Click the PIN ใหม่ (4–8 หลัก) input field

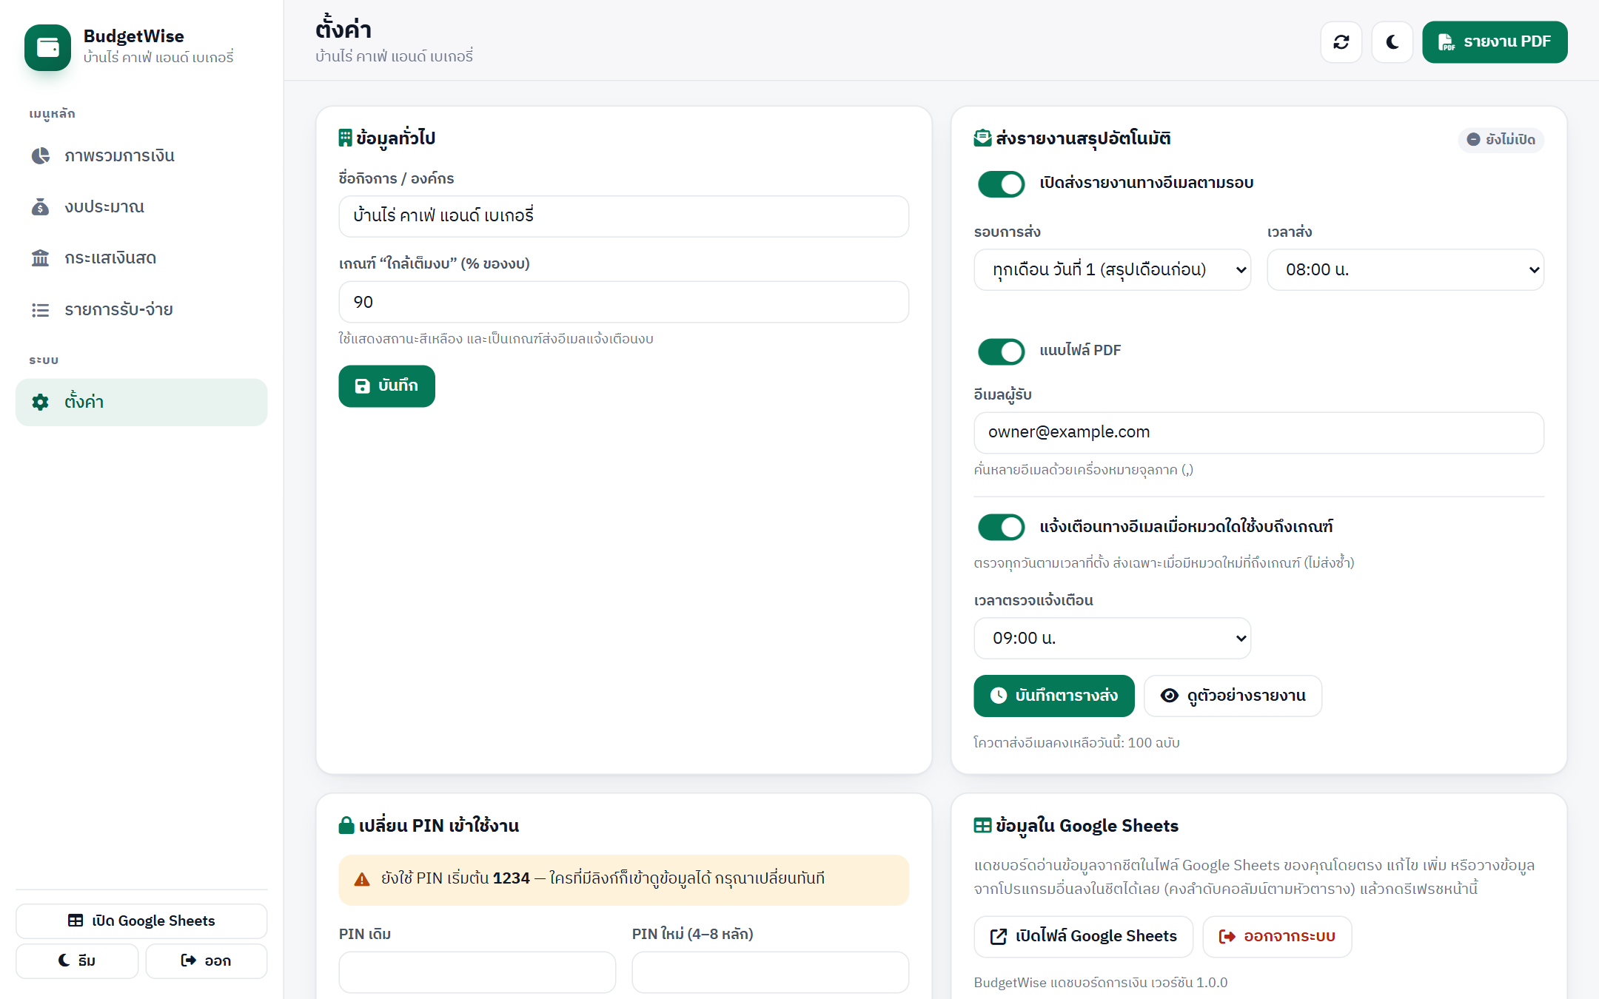(770, 972)
